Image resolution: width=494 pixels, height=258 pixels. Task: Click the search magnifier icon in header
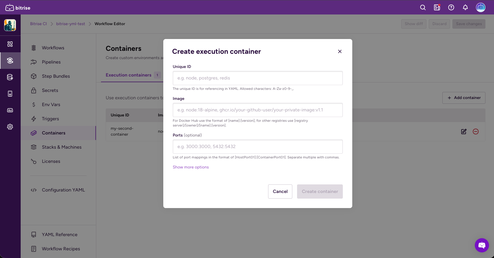coord(423,8)
